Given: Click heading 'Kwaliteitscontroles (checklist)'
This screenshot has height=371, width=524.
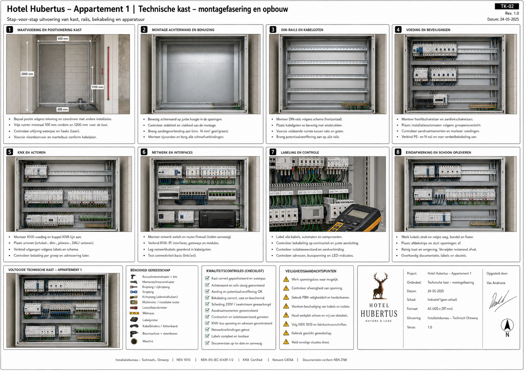Looking at the screenshot, I should (x=235, y=271).
